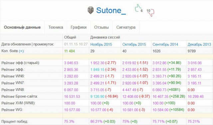Click the value 9 126.90 (-16.84)
Image resolution: width=213 pixels, height=125 pixels.
104,96
